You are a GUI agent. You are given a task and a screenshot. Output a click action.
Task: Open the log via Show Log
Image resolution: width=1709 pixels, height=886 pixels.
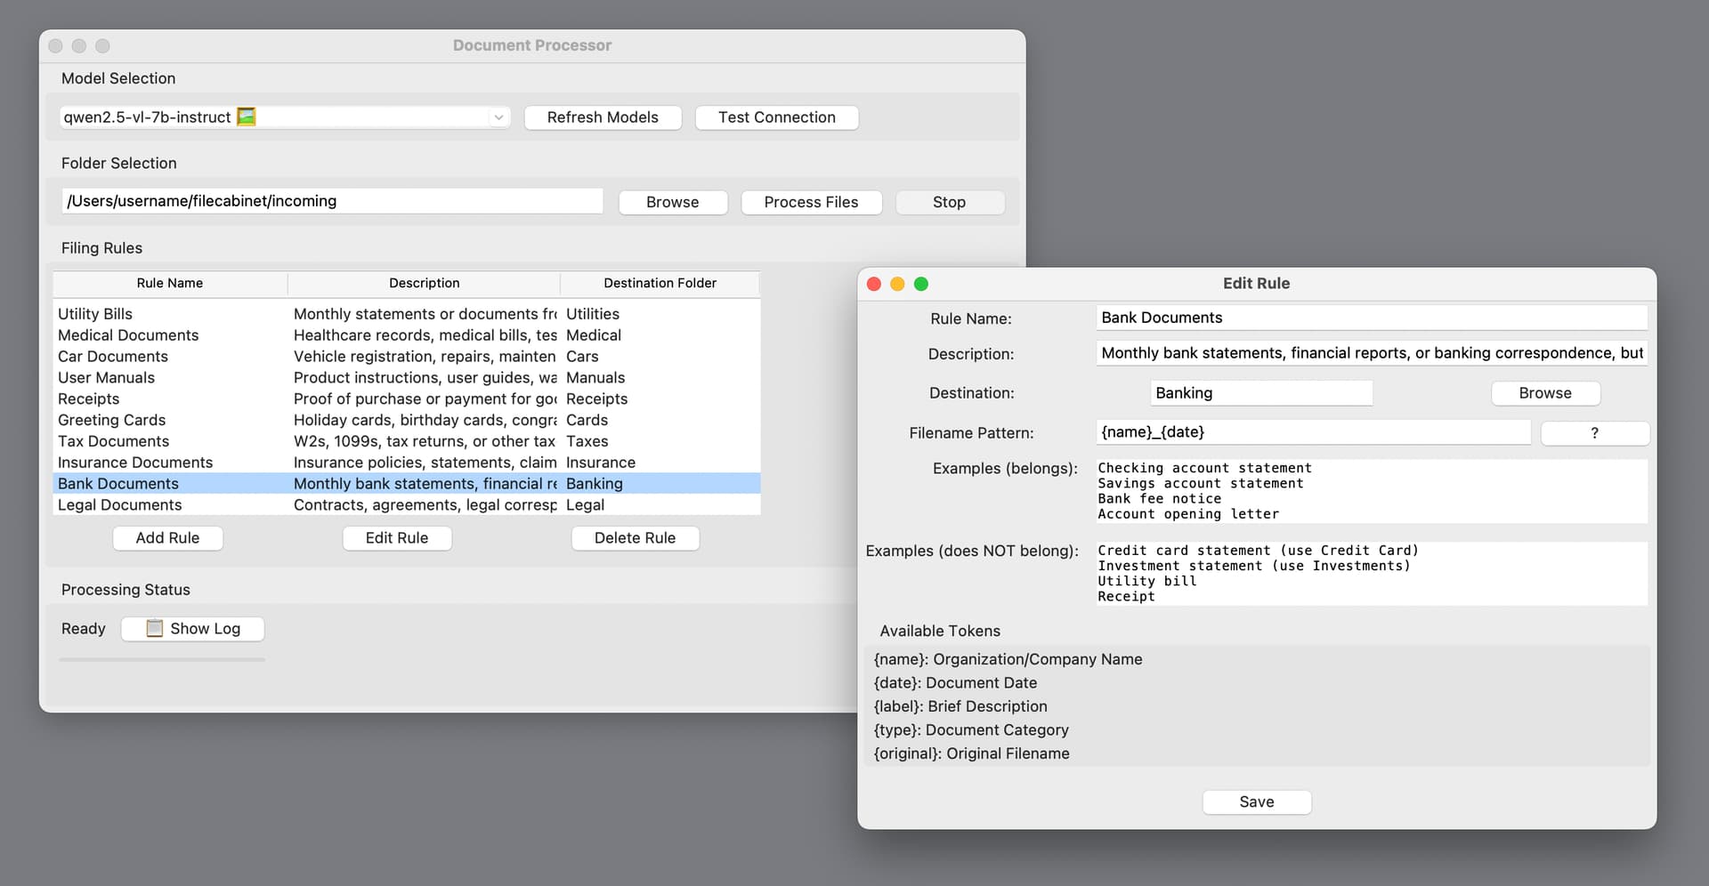[x=193, y=628]
